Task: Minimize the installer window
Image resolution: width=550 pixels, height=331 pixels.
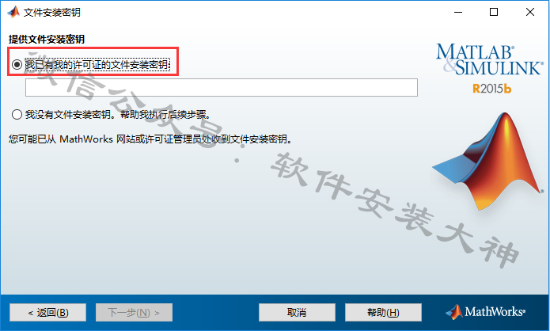Action: click(x=458, y=13)
